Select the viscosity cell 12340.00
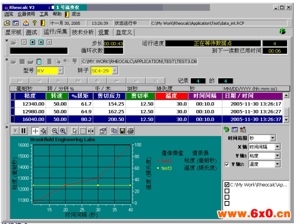The image size is (296, 224). (30, 104)
